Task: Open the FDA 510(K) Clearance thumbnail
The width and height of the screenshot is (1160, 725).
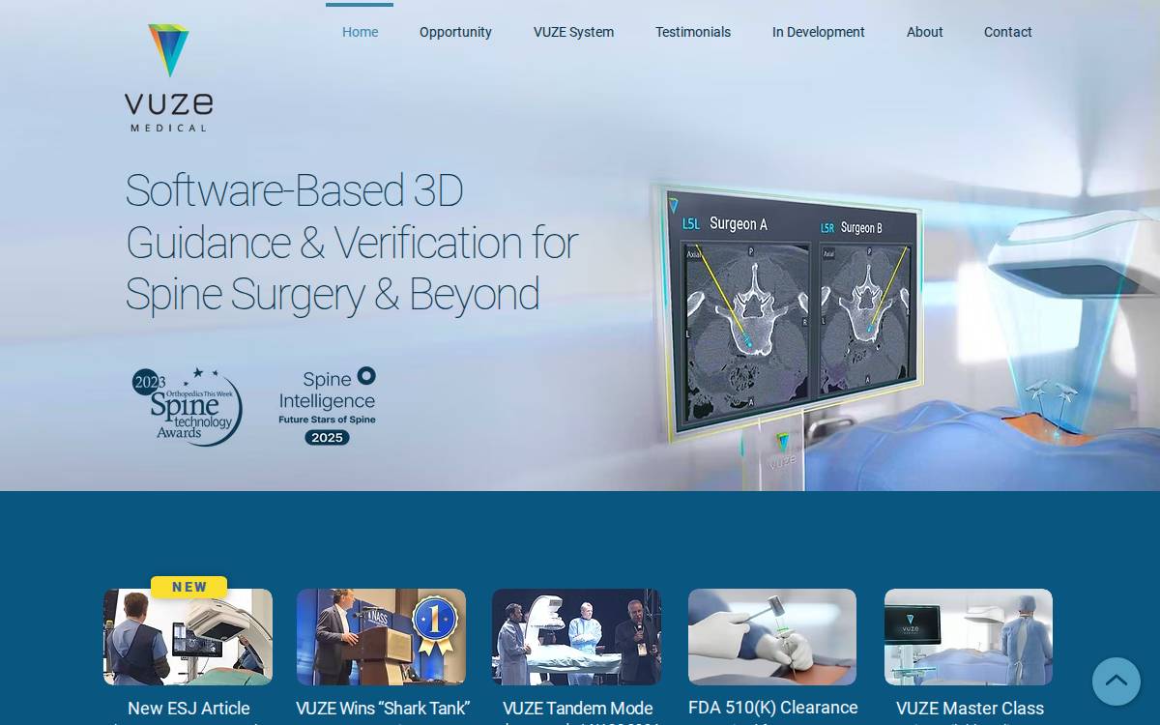Action: pos(772,637)
